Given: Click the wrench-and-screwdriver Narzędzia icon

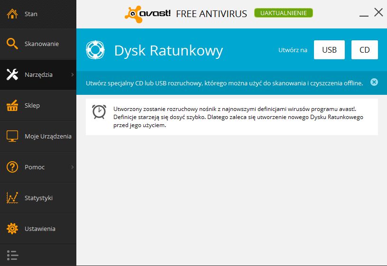Looking at the screenshot, I should click(12, 74).
